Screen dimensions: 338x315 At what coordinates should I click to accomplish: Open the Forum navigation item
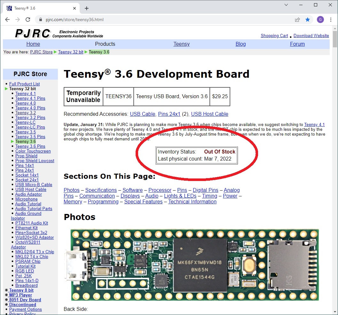click(x=297, y=44)
